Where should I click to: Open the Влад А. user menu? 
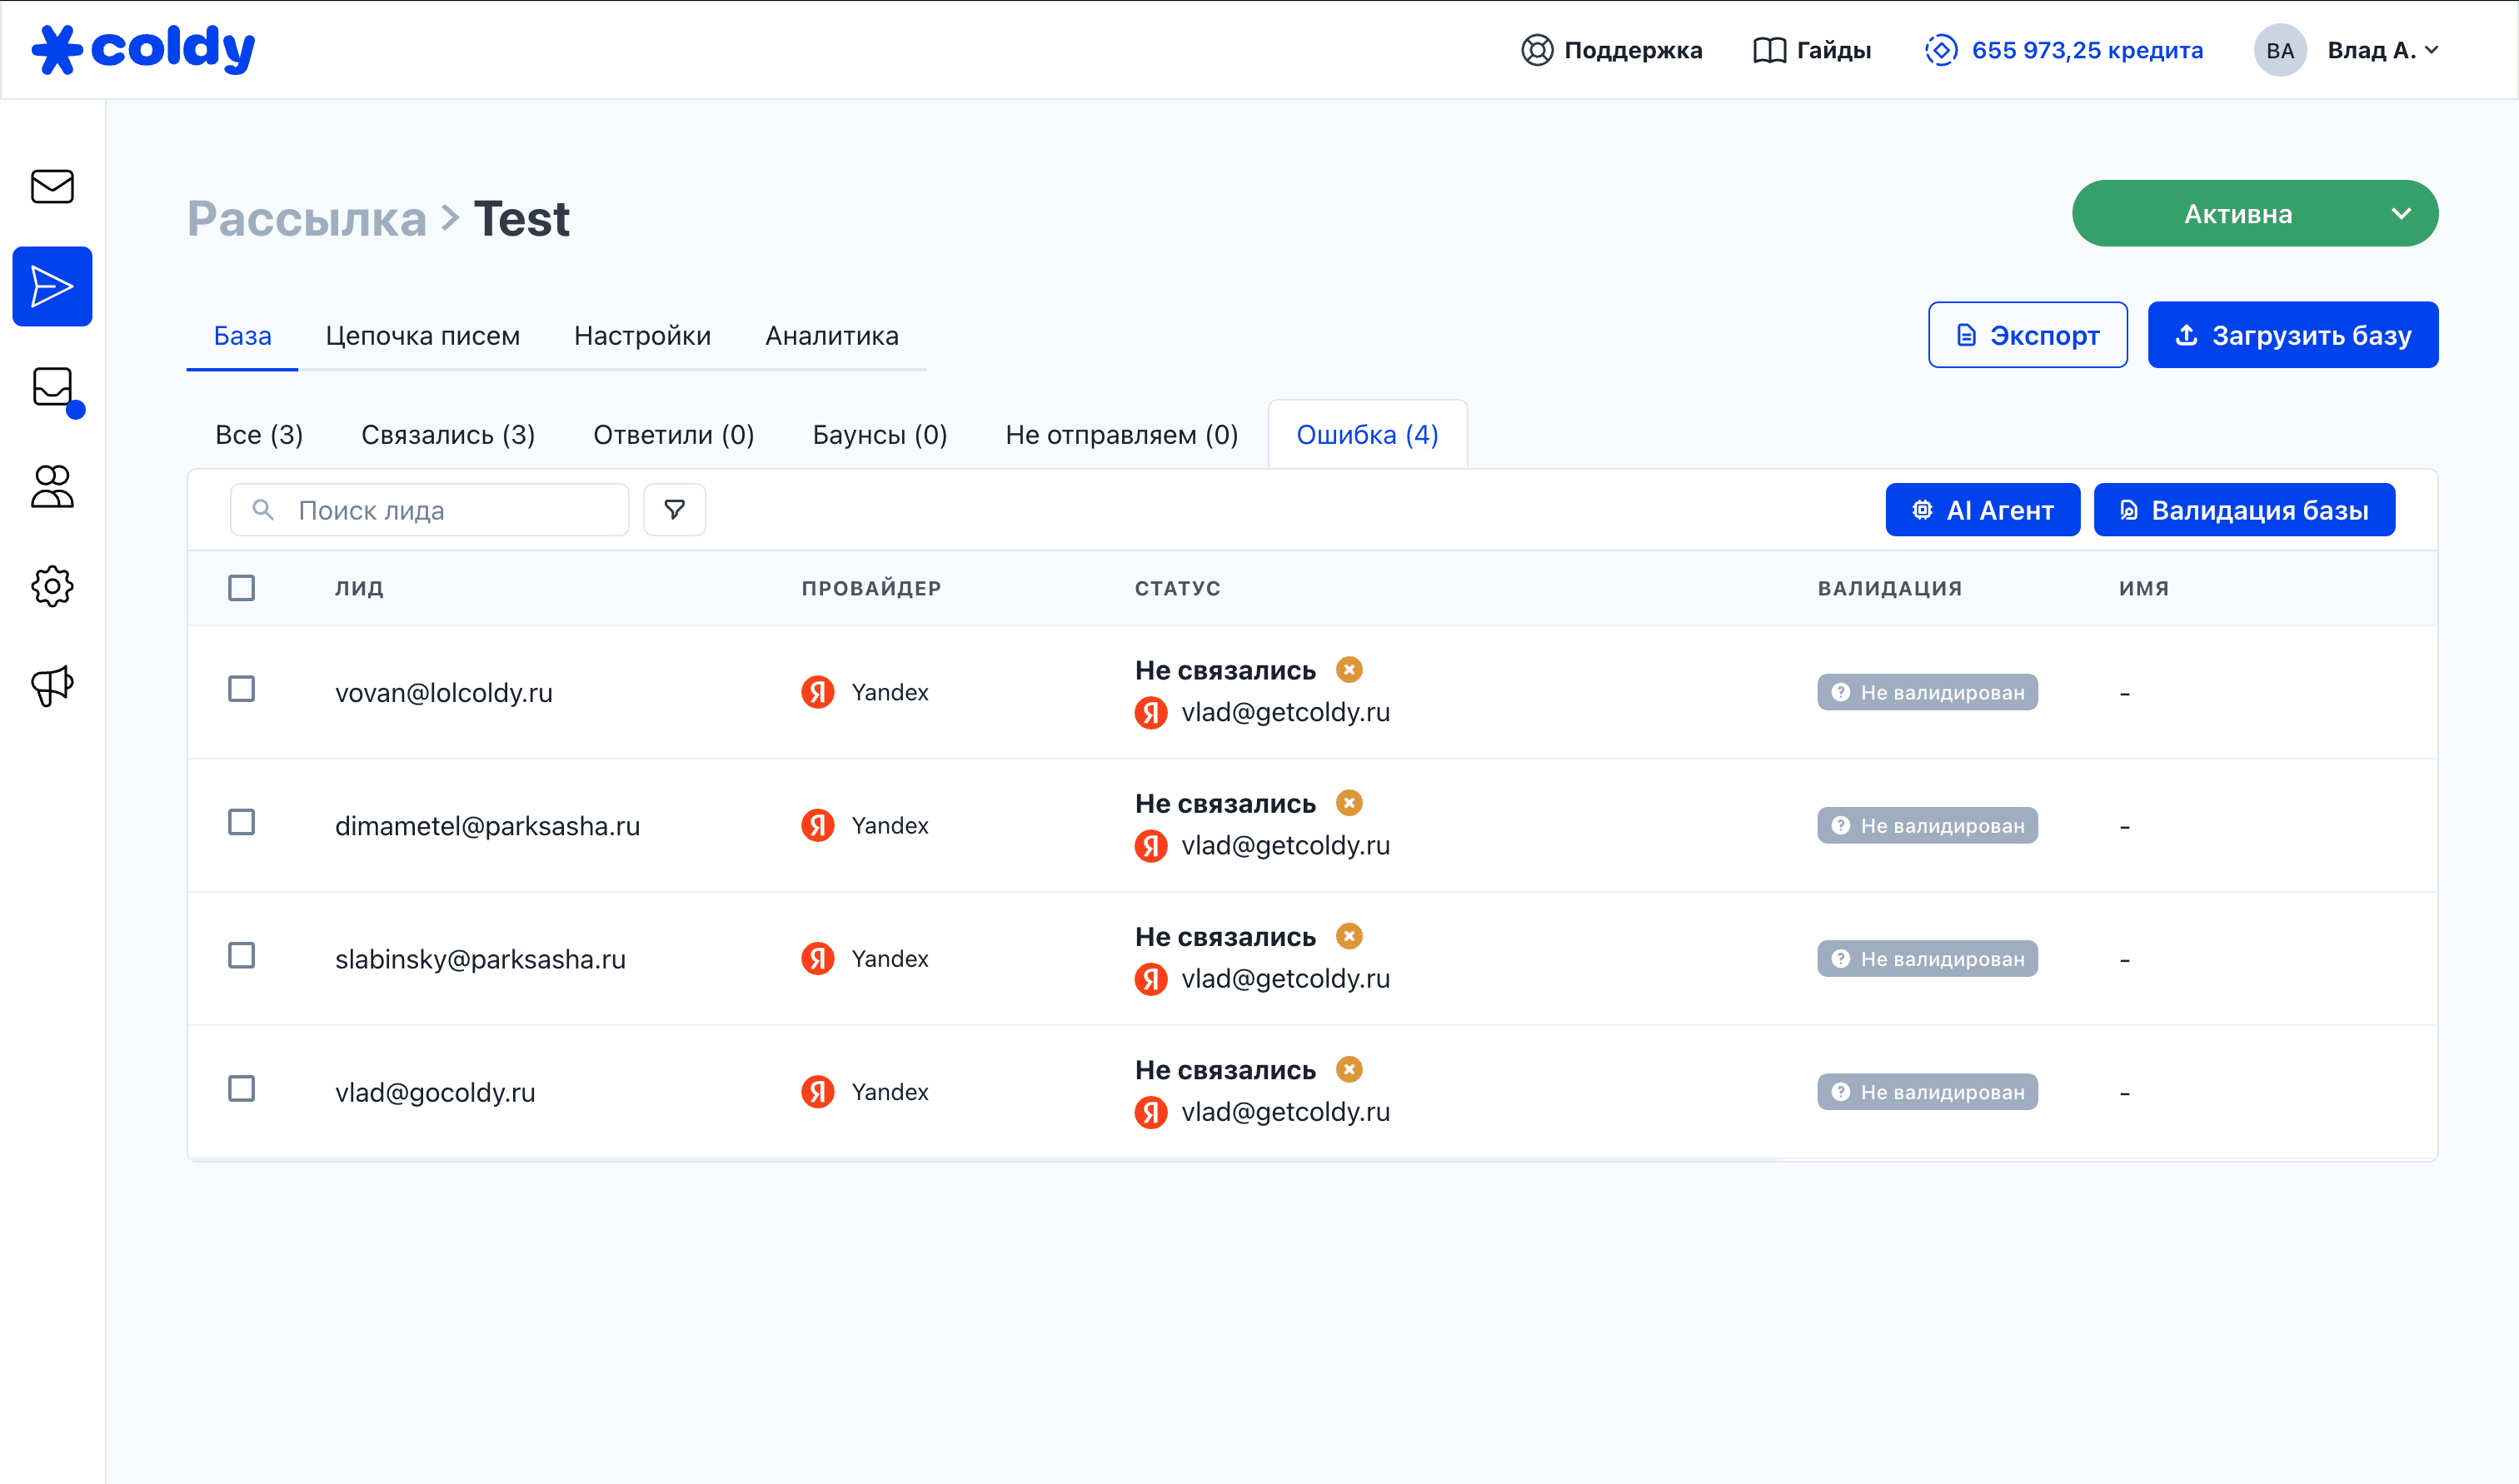2381,50
